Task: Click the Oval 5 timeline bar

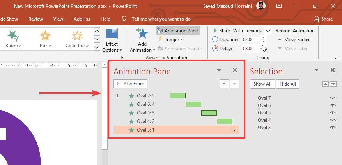Action: [209, 113]
